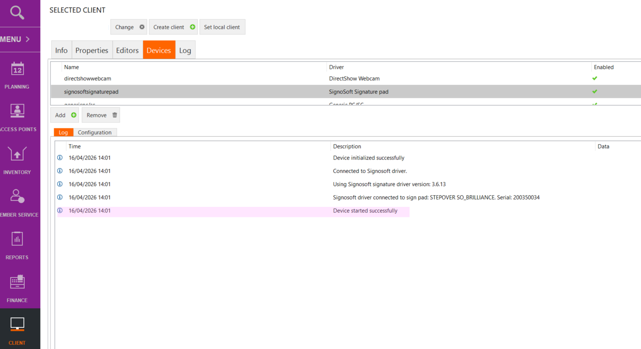Select the directshowwebcam device row
Screen dimensions: 641x349
[88, 78]
